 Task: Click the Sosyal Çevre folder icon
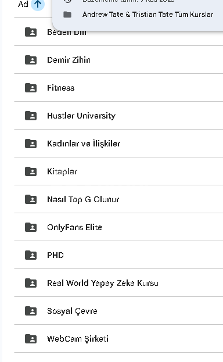click(x=31, y=311)
